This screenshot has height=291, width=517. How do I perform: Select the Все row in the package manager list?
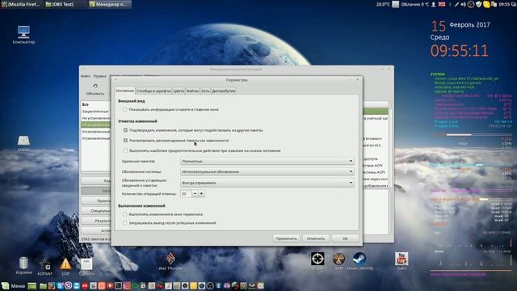(x=95, y=104)
